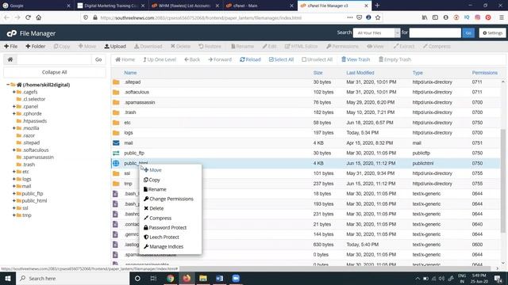The height and width of the screenshot is (285, 508).
Task: Click the tmp folder icon in file list
Action: (x=116, y=184)
